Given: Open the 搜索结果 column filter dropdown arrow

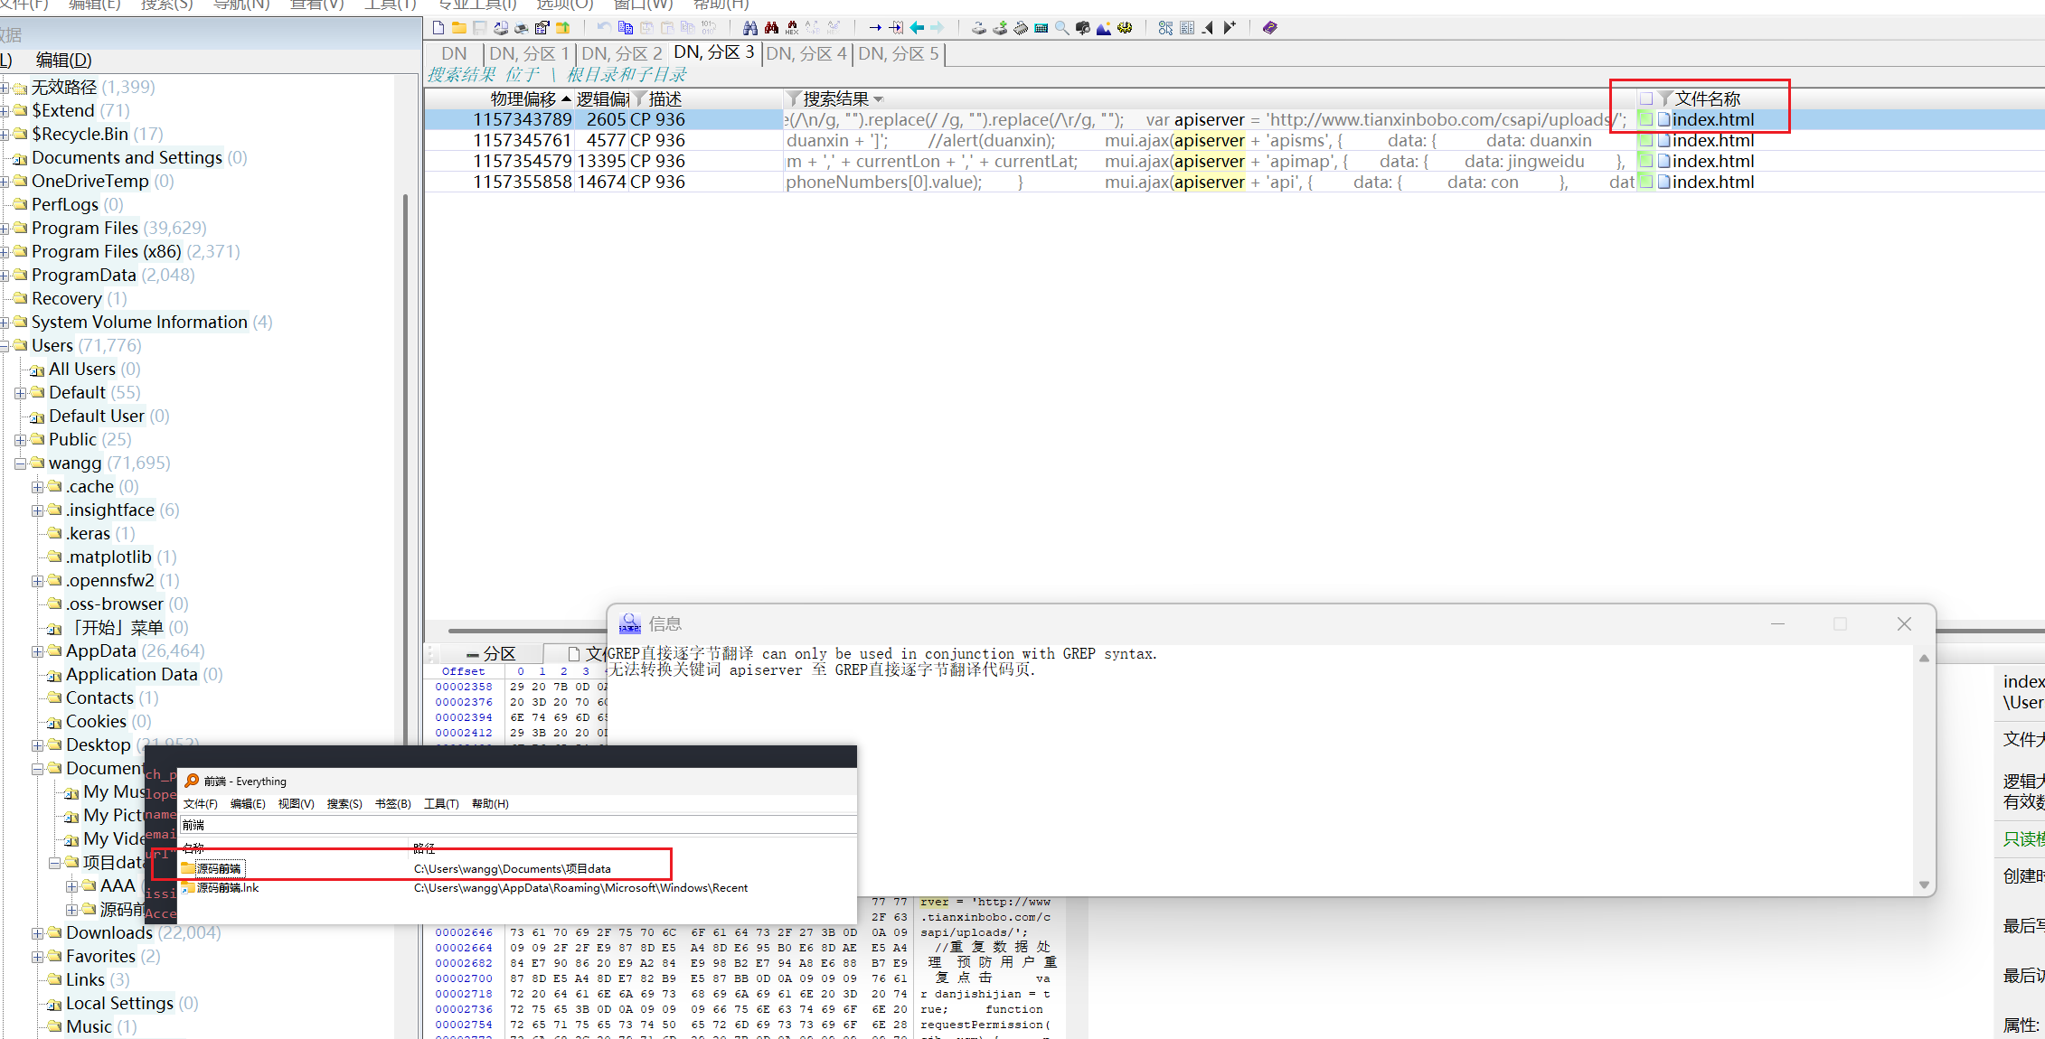Looking at the screenshot, I should (879, 99).
